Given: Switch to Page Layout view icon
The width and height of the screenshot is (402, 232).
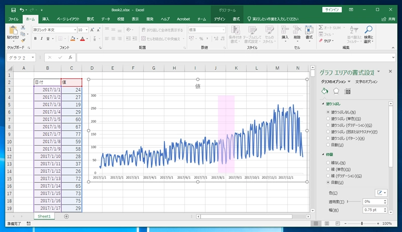Looking at the screenshot, I should (327, 223).
